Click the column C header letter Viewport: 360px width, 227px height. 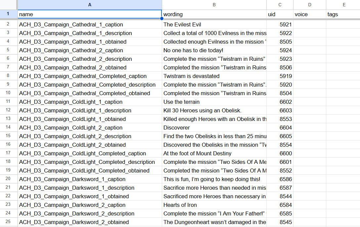(280, 5)
